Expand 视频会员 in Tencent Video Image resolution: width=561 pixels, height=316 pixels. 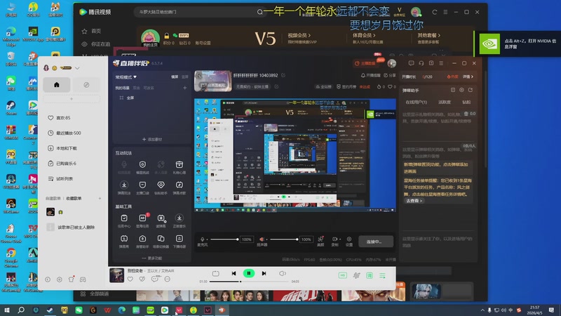click(x=299, y=35)
